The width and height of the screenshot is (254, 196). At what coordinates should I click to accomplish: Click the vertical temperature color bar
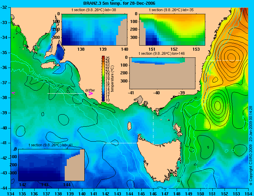[103, 78]
